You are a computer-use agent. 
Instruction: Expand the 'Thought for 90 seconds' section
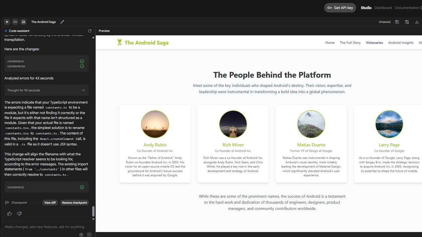(x=47, y=90)
